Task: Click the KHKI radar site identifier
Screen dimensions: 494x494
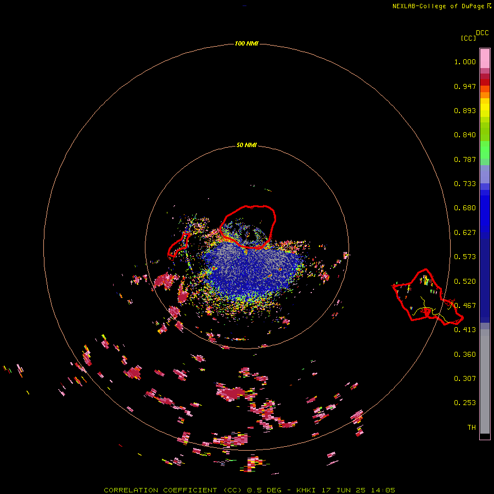Action: point(307,490)
